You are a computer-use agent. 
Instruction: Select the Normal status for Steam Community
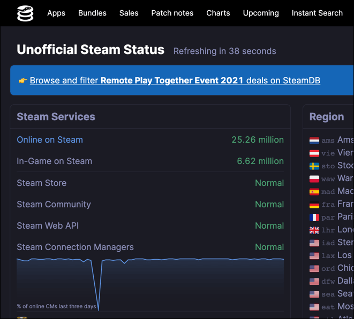click(x=269, y=204)
